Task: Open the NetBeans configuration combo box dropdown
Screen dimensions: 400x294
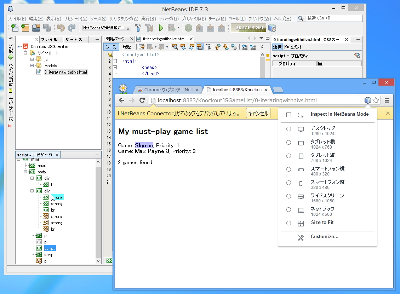Action: 128,27
